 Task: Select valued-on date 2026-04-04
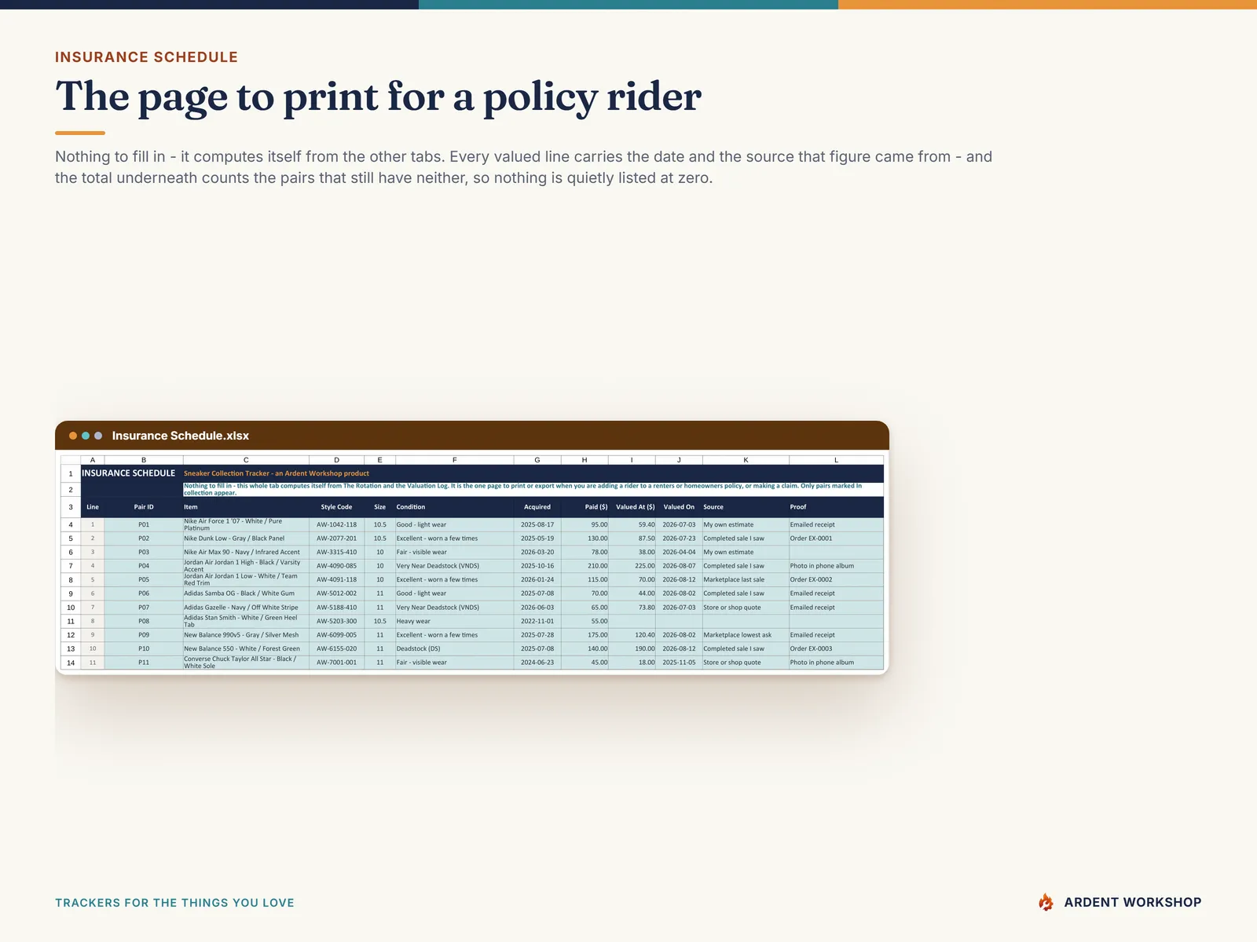pyautogui.click(x=679, y=553)
